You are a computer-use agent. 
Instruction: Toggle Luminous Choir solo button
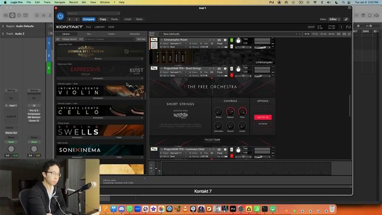click(x=232, y=150)
